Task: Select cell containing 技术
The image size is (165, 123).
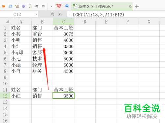Action: tap(42, 59)
